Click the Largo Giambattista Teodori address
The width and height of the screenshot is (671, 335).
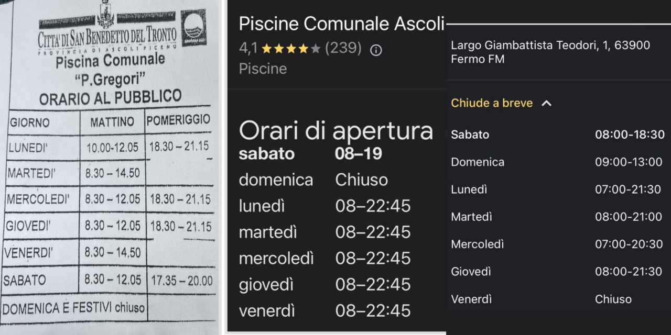(550, 52)
